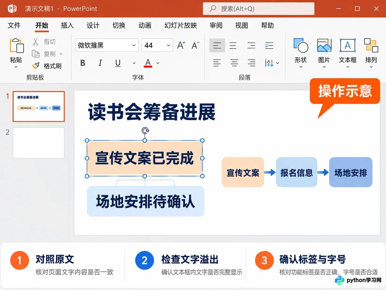Toggle italic (I) formatting

pos(100,63)
